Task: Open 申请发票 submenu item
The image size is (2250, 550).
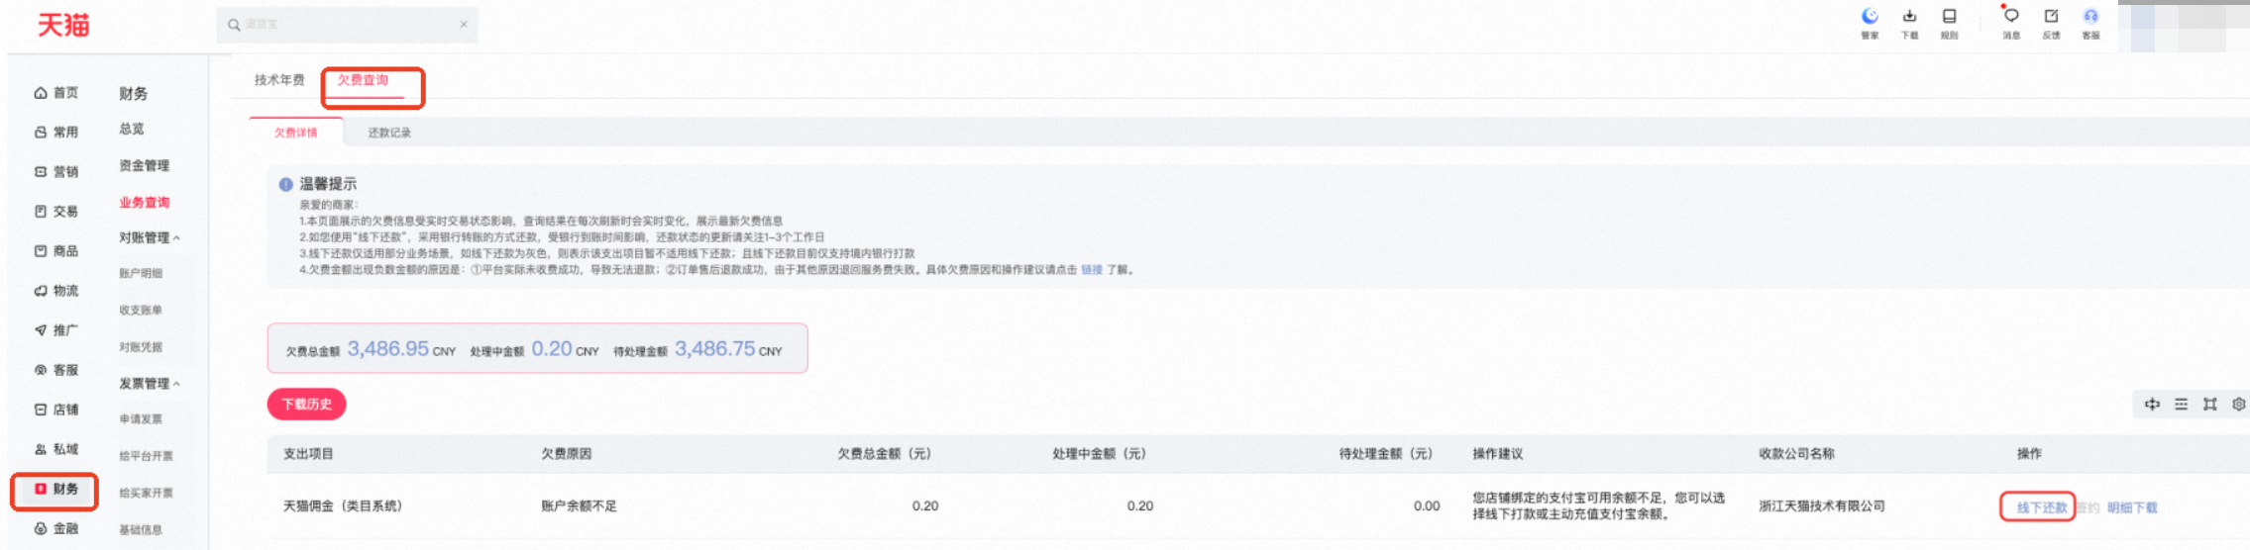Action: [x=141, y=419]
